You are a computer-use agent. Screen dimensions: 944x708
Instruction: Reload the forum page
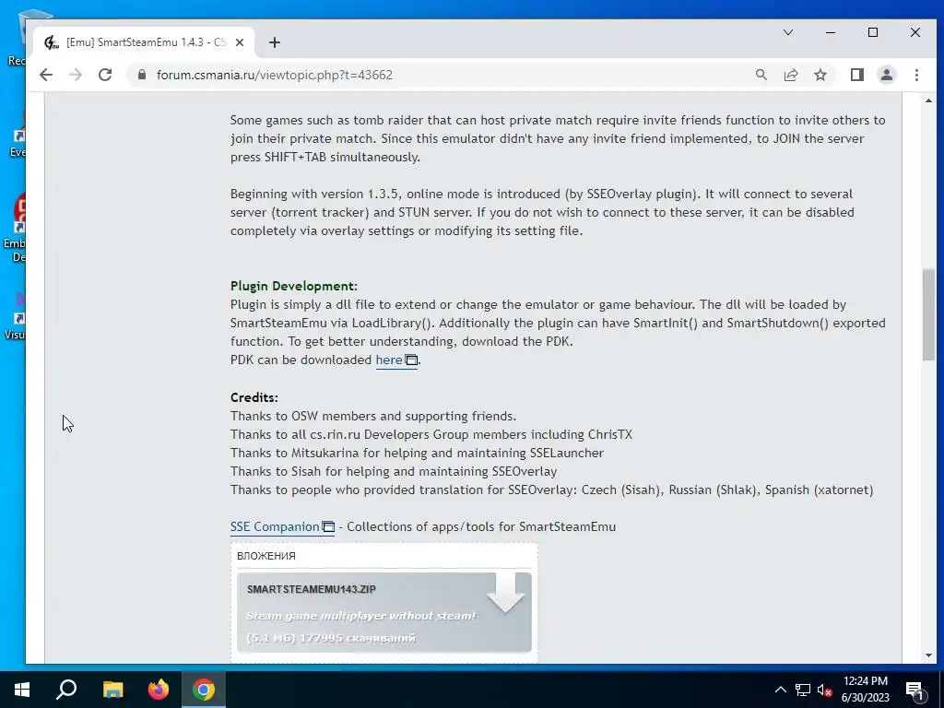click(x=105, y=75)
